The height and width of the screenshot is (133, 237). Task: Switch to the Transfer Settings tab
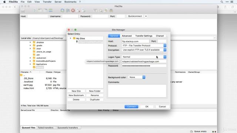[144, 36]
